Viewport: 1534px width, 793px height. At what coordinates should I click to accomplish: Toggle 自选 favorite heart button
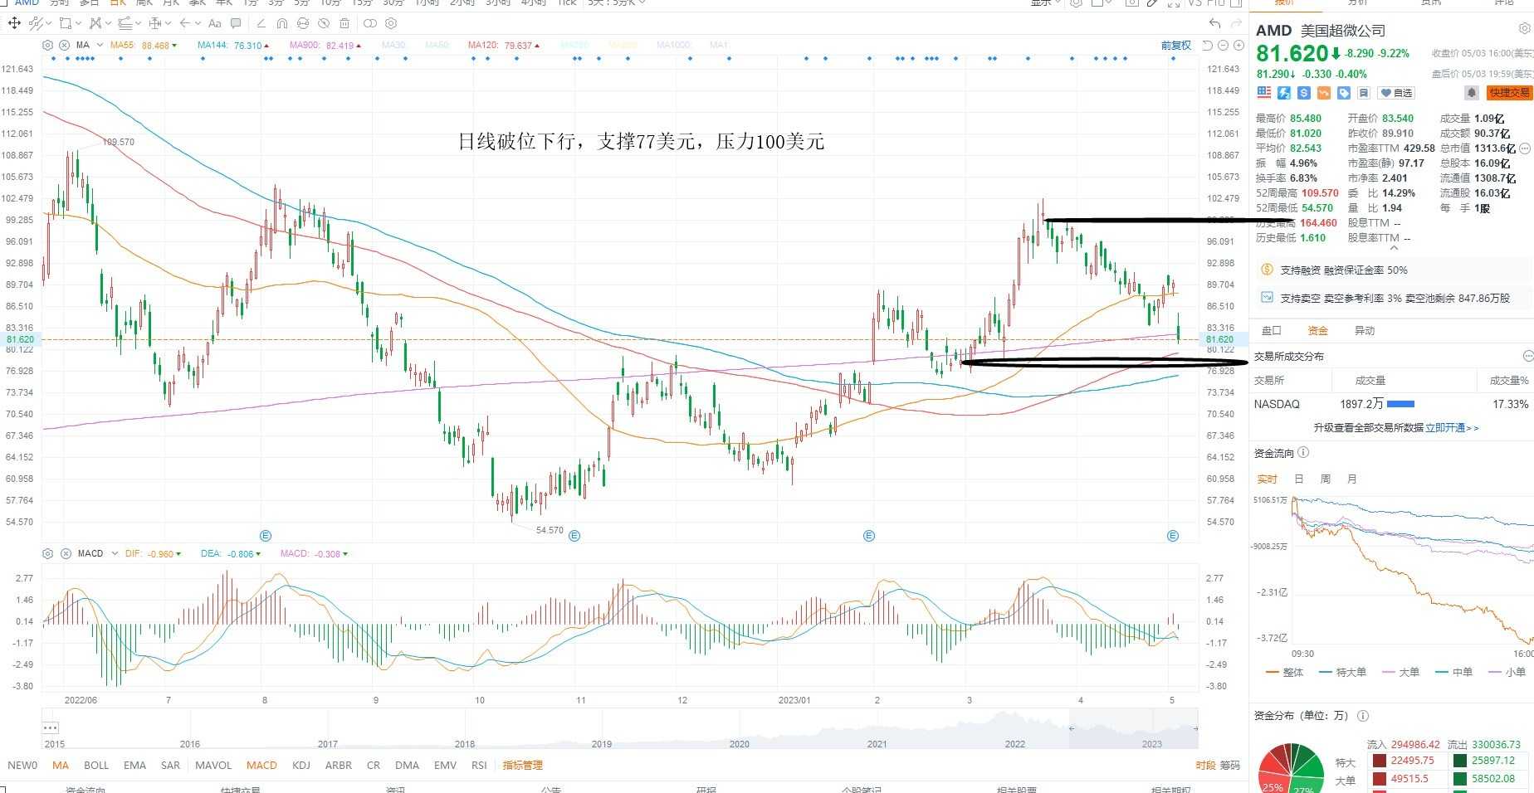click(x=1396, y=93)
